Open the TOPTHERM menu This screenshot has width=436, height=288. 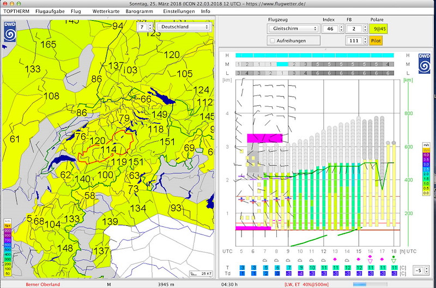click(16, 11)
